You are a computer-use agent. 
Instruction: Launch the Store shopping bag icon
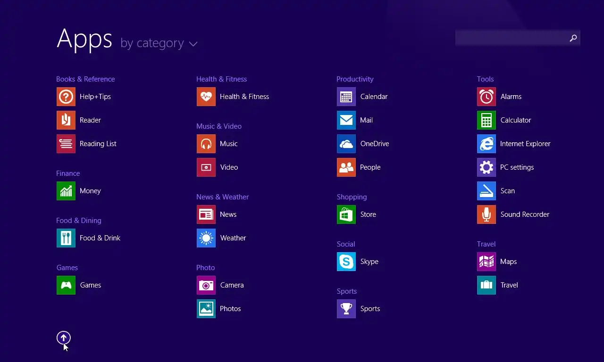(346, 214)
